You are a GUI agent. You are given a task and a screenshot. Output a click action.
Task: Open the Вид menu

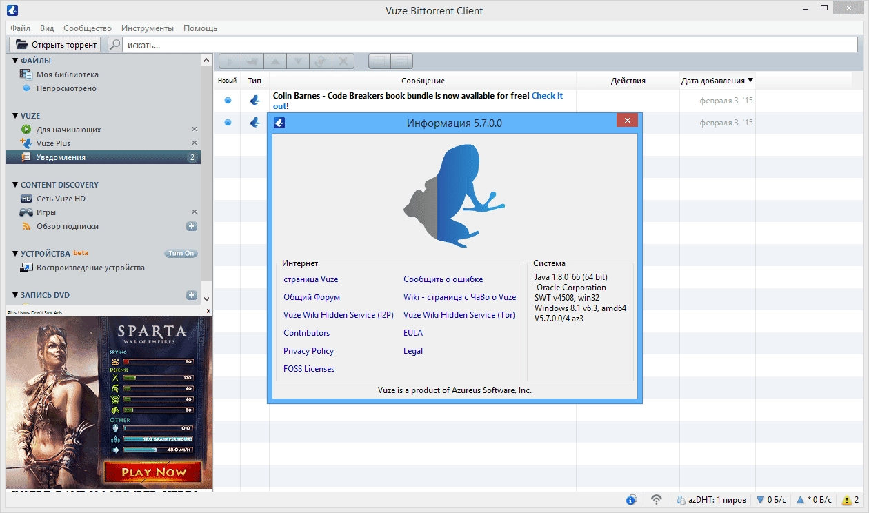point(47,28)
